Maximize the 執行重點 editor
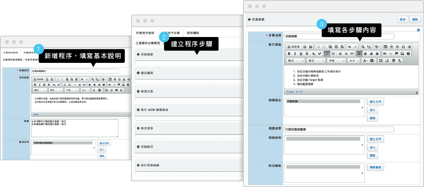 pos(381,60)
